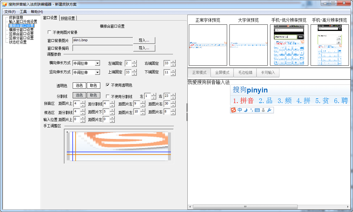Screen dimensions: 353x212
Task: Click the 手工调整区 skin image preview
Action: tap(119, 146)
